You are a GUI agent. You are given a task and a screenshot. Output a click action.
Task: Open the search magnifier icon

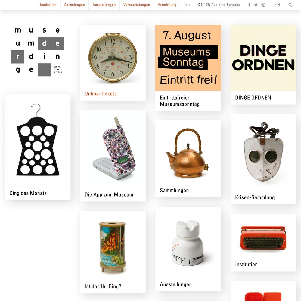tap(290, 5)
